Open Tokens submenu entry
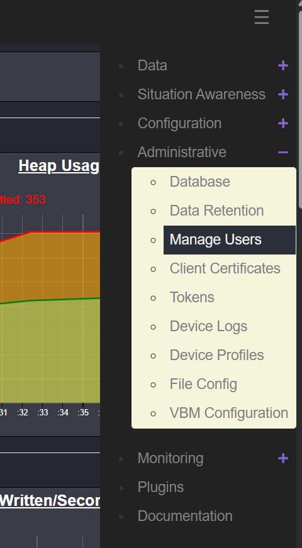This screenshot has height=548, width=302. tap(192, 297)
